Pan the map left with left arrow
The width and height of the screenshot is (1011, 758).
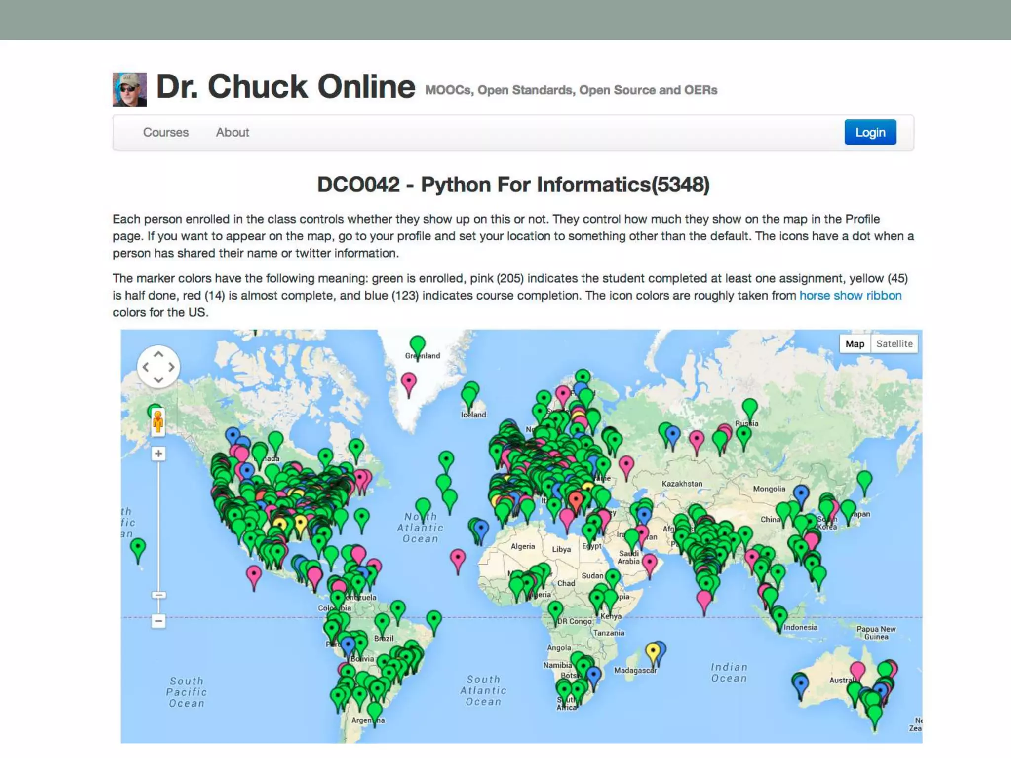tap(146, 367)
